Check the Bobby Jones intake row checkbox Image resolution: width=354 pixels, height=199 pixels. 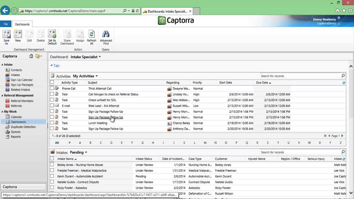tap(52, 165)
